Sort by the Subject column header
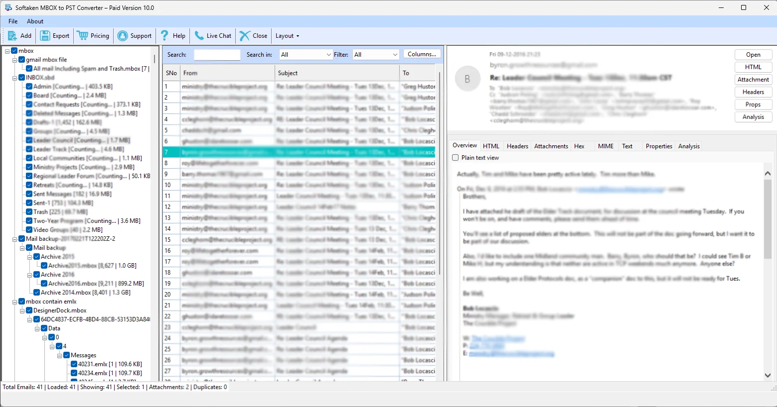Viewport: 777px width, 407px height. coord(337,73)
